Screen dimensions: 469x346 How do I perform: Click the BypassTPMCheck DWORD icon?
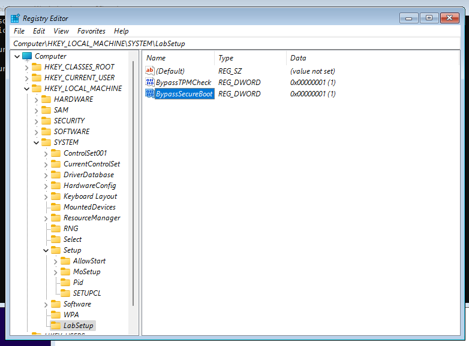point(149,82)
